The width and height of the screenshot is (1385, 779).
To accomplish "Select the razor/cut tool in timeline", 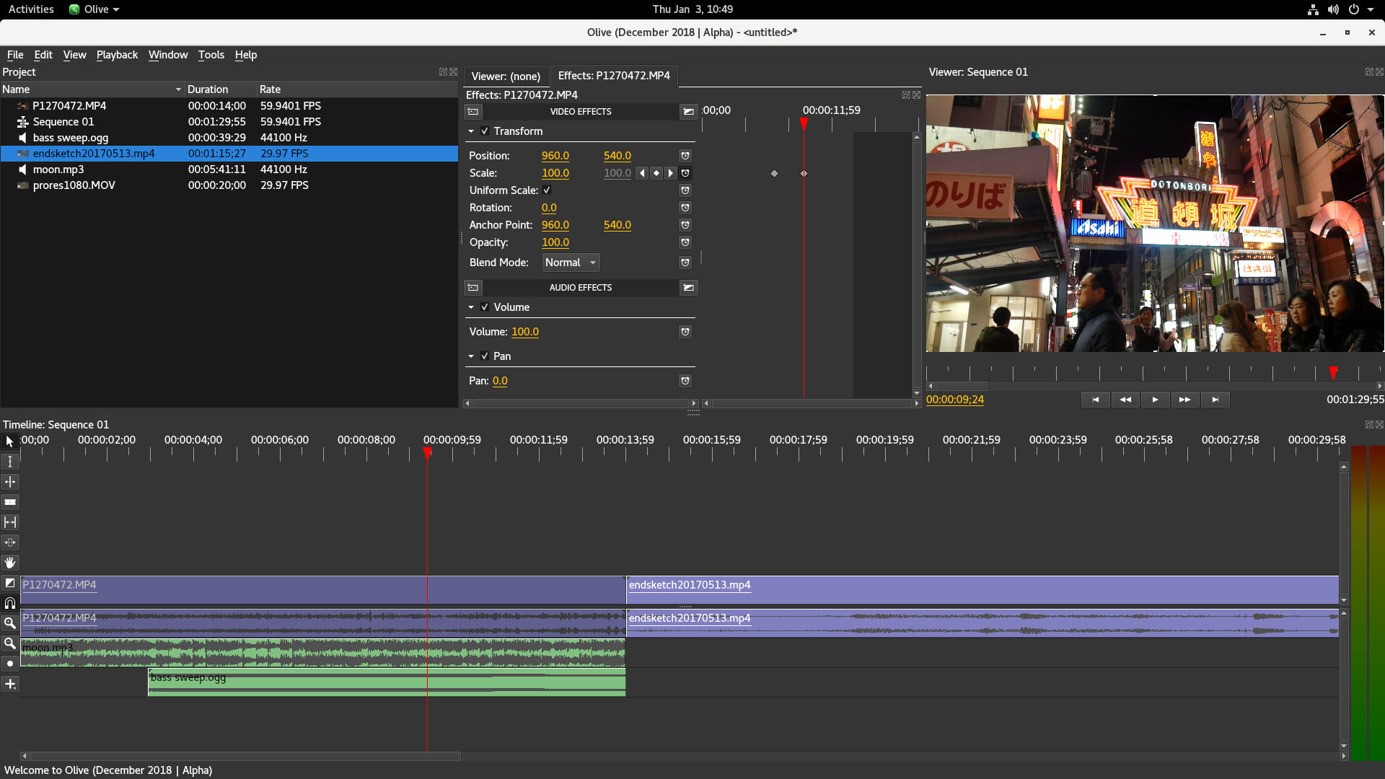I will click(x=11, y=501).
